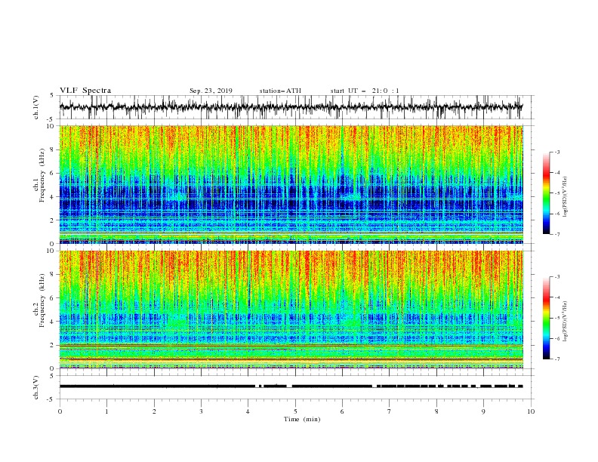Click the ch.1 frequency tick label "6"
This screenshot has width=598, height=462.
click(x=52, y=173)
